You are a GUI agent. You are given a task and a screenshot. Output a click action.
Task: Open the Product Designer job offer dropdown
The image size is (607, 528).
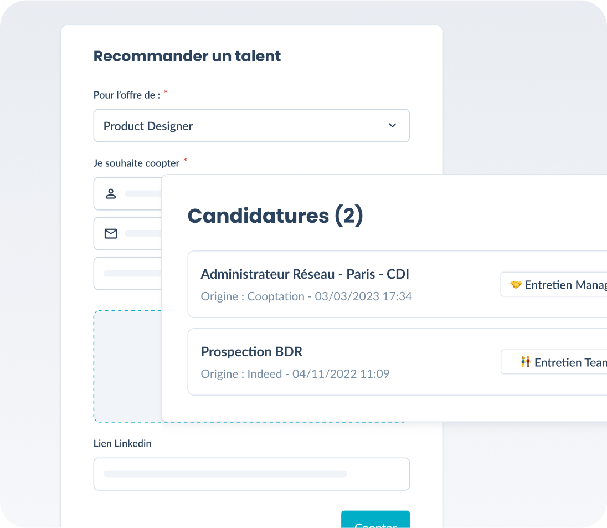(x=251, y=126)
